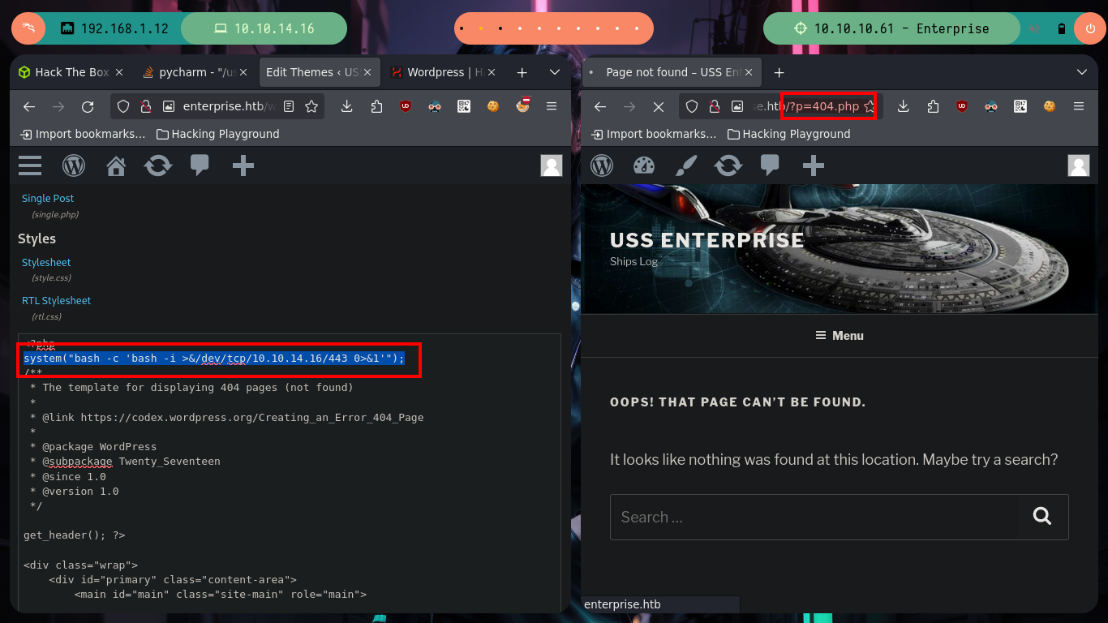Switch to Wordpress tab in left browser
The image size is (1108, 623).
(x=443, y=72)
